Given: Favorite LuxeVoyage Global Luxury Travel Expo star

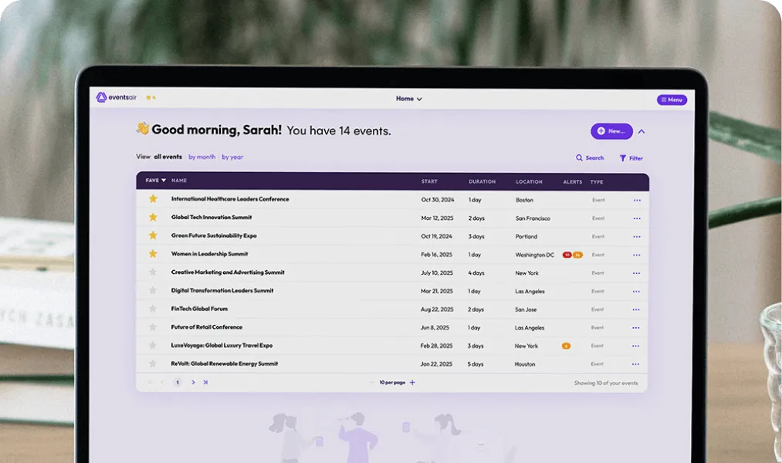Looking at the screenshot, I should click(x=153, y=345).
